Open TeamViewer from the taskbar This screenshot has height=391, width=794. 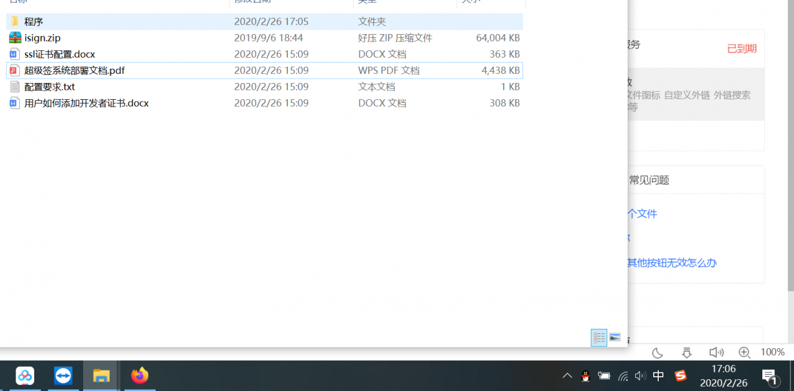pos(63,376)
